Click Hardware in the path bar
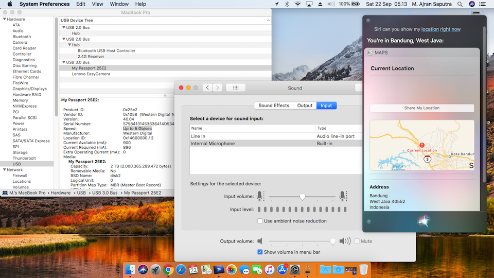This screenshot has width=494, height=278. [x=61, y=193]
